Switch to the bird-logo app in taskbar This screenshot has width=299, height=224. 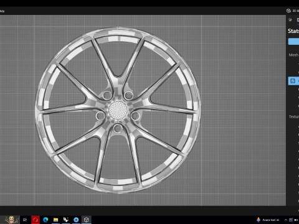(66, 220)
